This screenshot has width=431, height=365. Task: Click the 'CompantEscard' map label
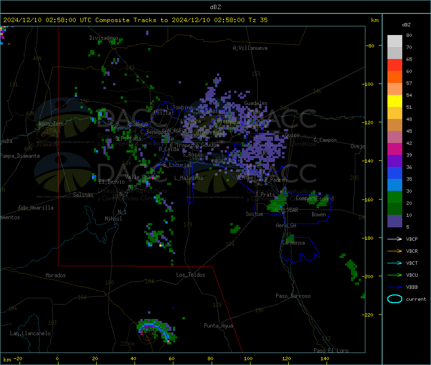point(315,199)
